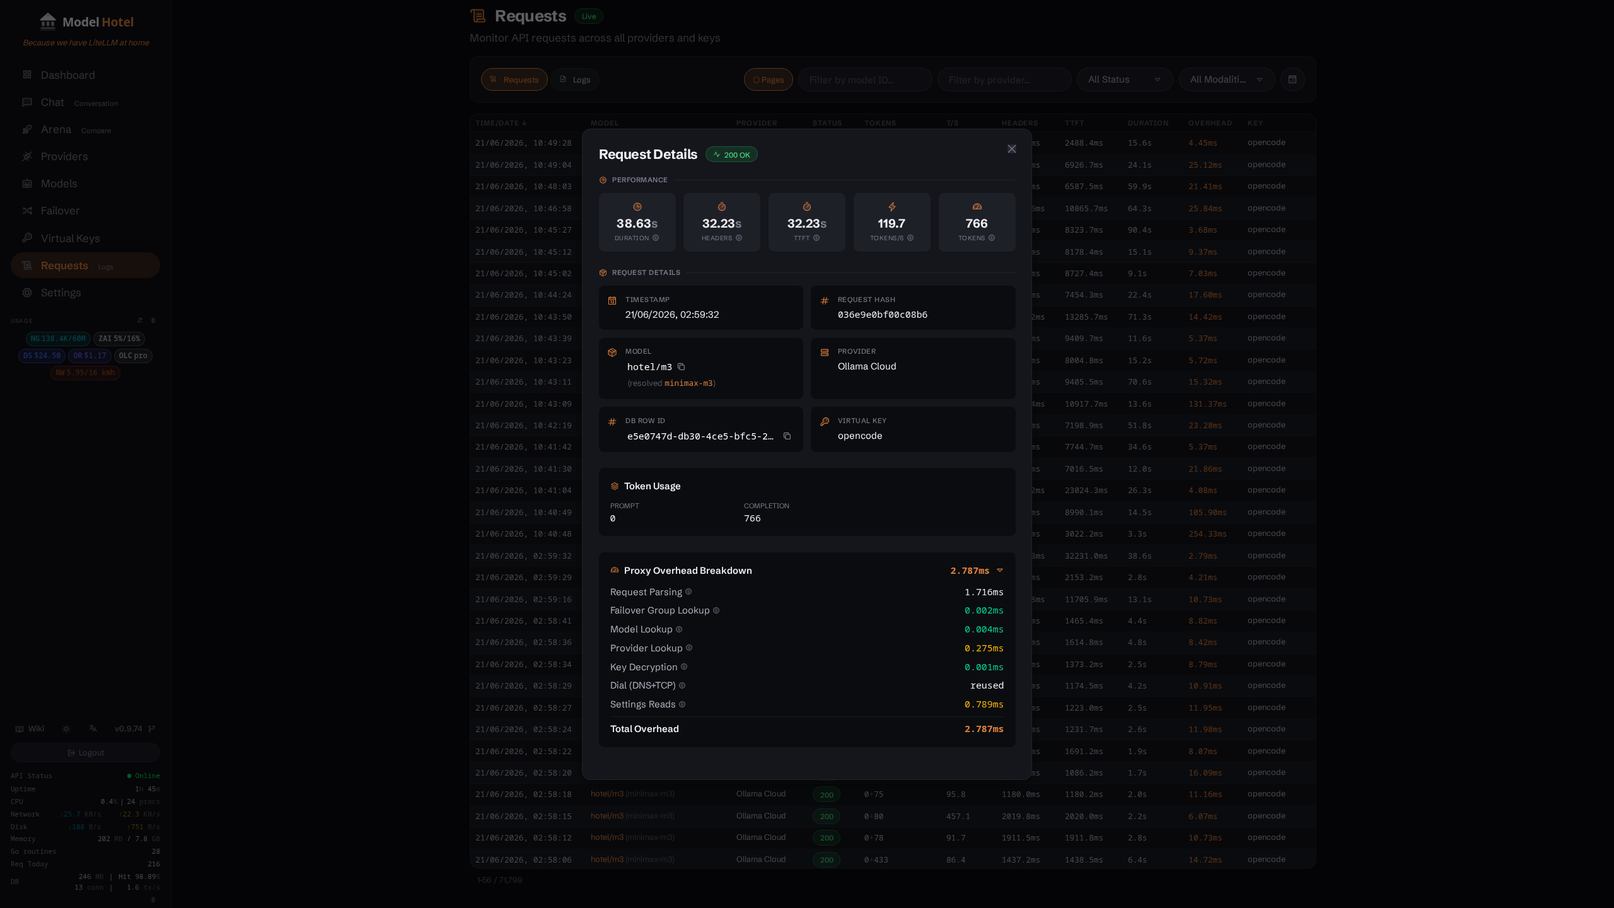
Task: Click the NW 5.95/16 kWh badge
Action: point(85,373)
